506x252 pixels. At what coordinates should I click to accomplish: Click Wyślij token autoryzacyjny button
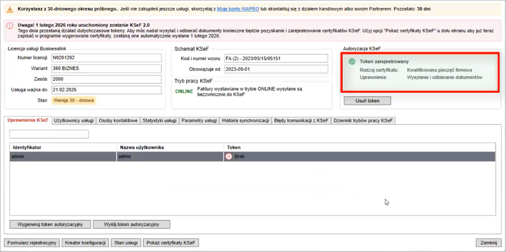(132, 224)
